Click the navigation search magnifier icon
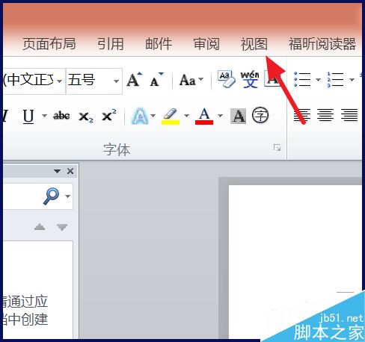Image resolution: width=365 pixels, height=342 pixels. [51, 196]
